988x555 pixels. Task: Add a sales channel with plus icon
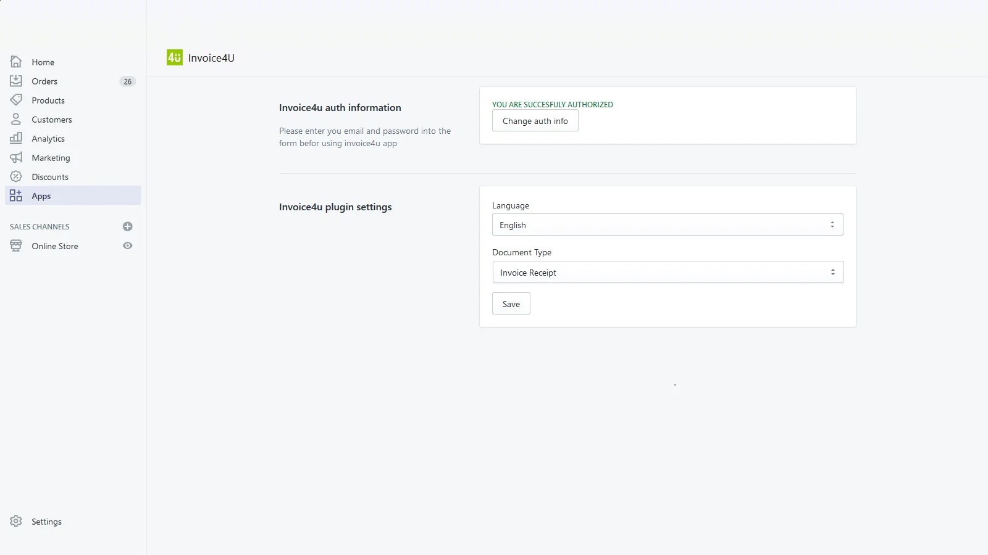click(x=128, y=226)
